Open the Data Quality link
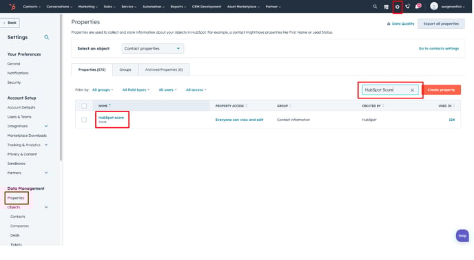This screenshot has height=260, width=474. (x=400, y=23)
